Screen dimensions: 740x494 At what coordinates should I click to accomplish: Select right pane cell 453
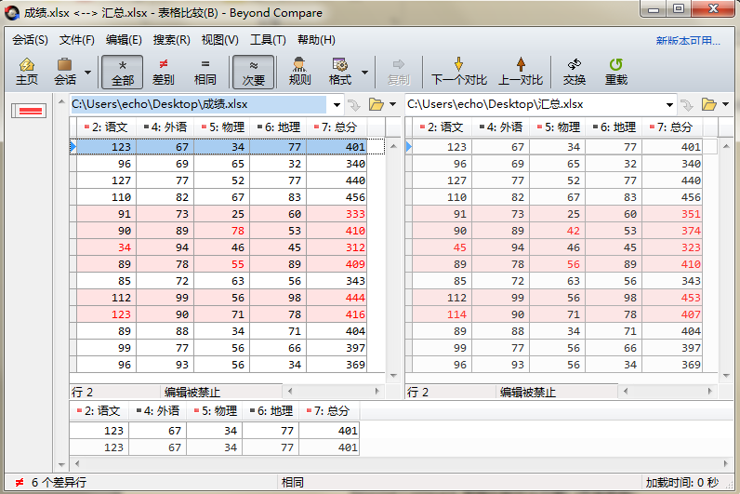[672, 298]
